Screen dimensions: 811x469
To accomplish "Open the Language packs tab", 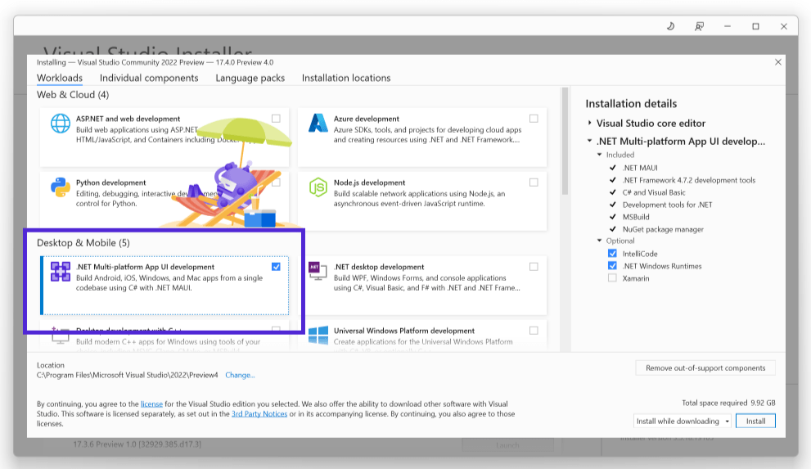I will click(250, 78).
